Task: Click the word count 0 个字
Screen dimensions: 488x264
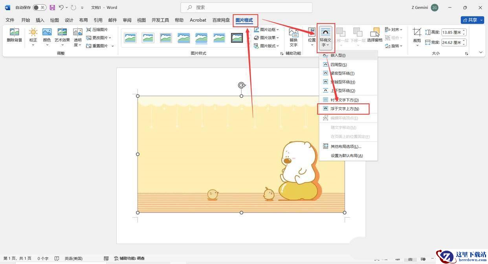Action: (x=43, y=258)
